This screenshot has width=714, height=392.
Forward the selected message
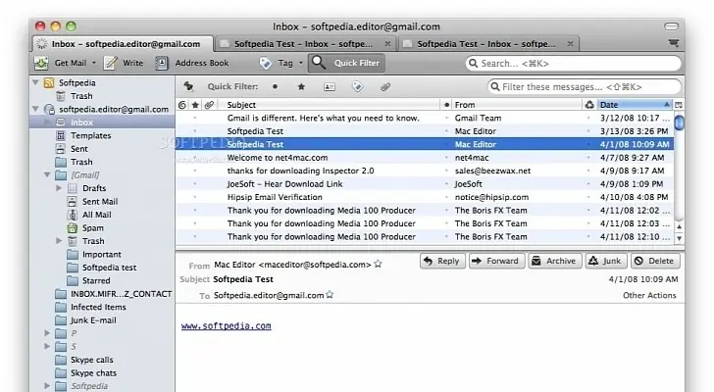coord(496,261)
